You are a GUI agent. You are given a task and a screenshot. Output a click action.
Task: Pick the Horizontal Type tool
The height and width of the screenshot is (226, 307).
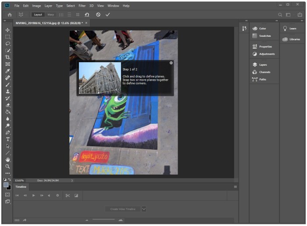[x=7, y=139]
